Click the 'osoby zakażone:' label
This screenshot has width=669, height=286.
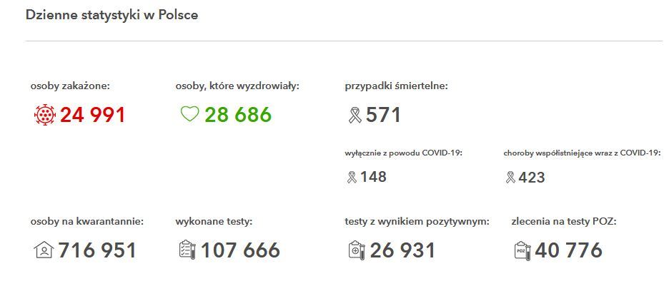[69, 86]
